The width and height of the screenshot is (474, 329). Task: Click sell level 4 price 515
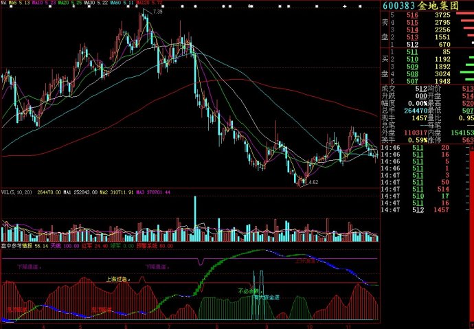click(x=412, y=23)
